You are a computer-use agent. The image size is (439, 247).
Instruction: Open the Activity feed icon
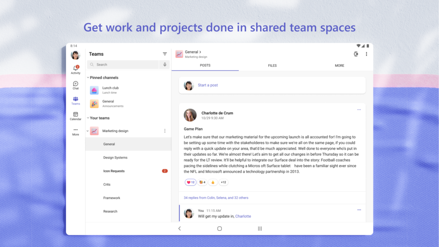(75, 69)
